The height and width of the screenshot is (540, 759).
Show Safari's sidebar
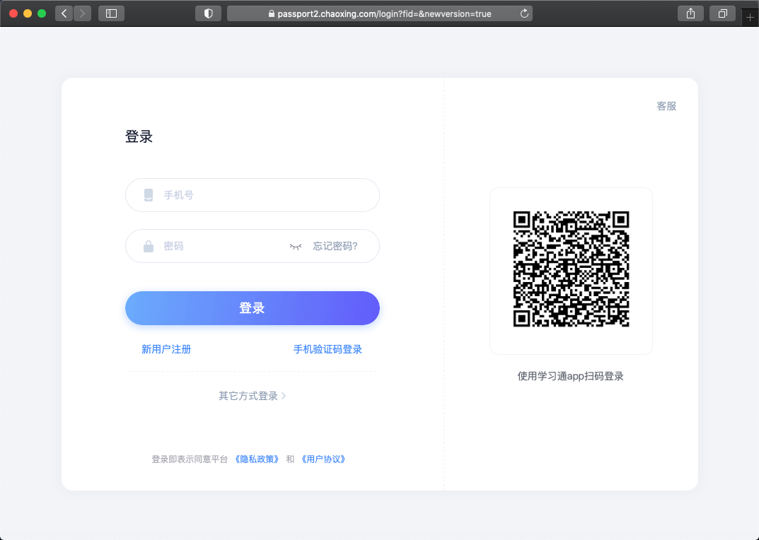(x=111, y=13)
